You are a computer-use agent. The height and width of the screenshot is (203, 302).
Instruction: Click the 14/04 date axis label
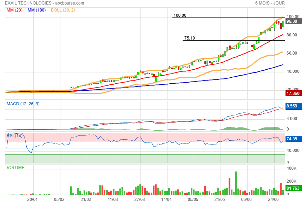[x=166, y=199]
